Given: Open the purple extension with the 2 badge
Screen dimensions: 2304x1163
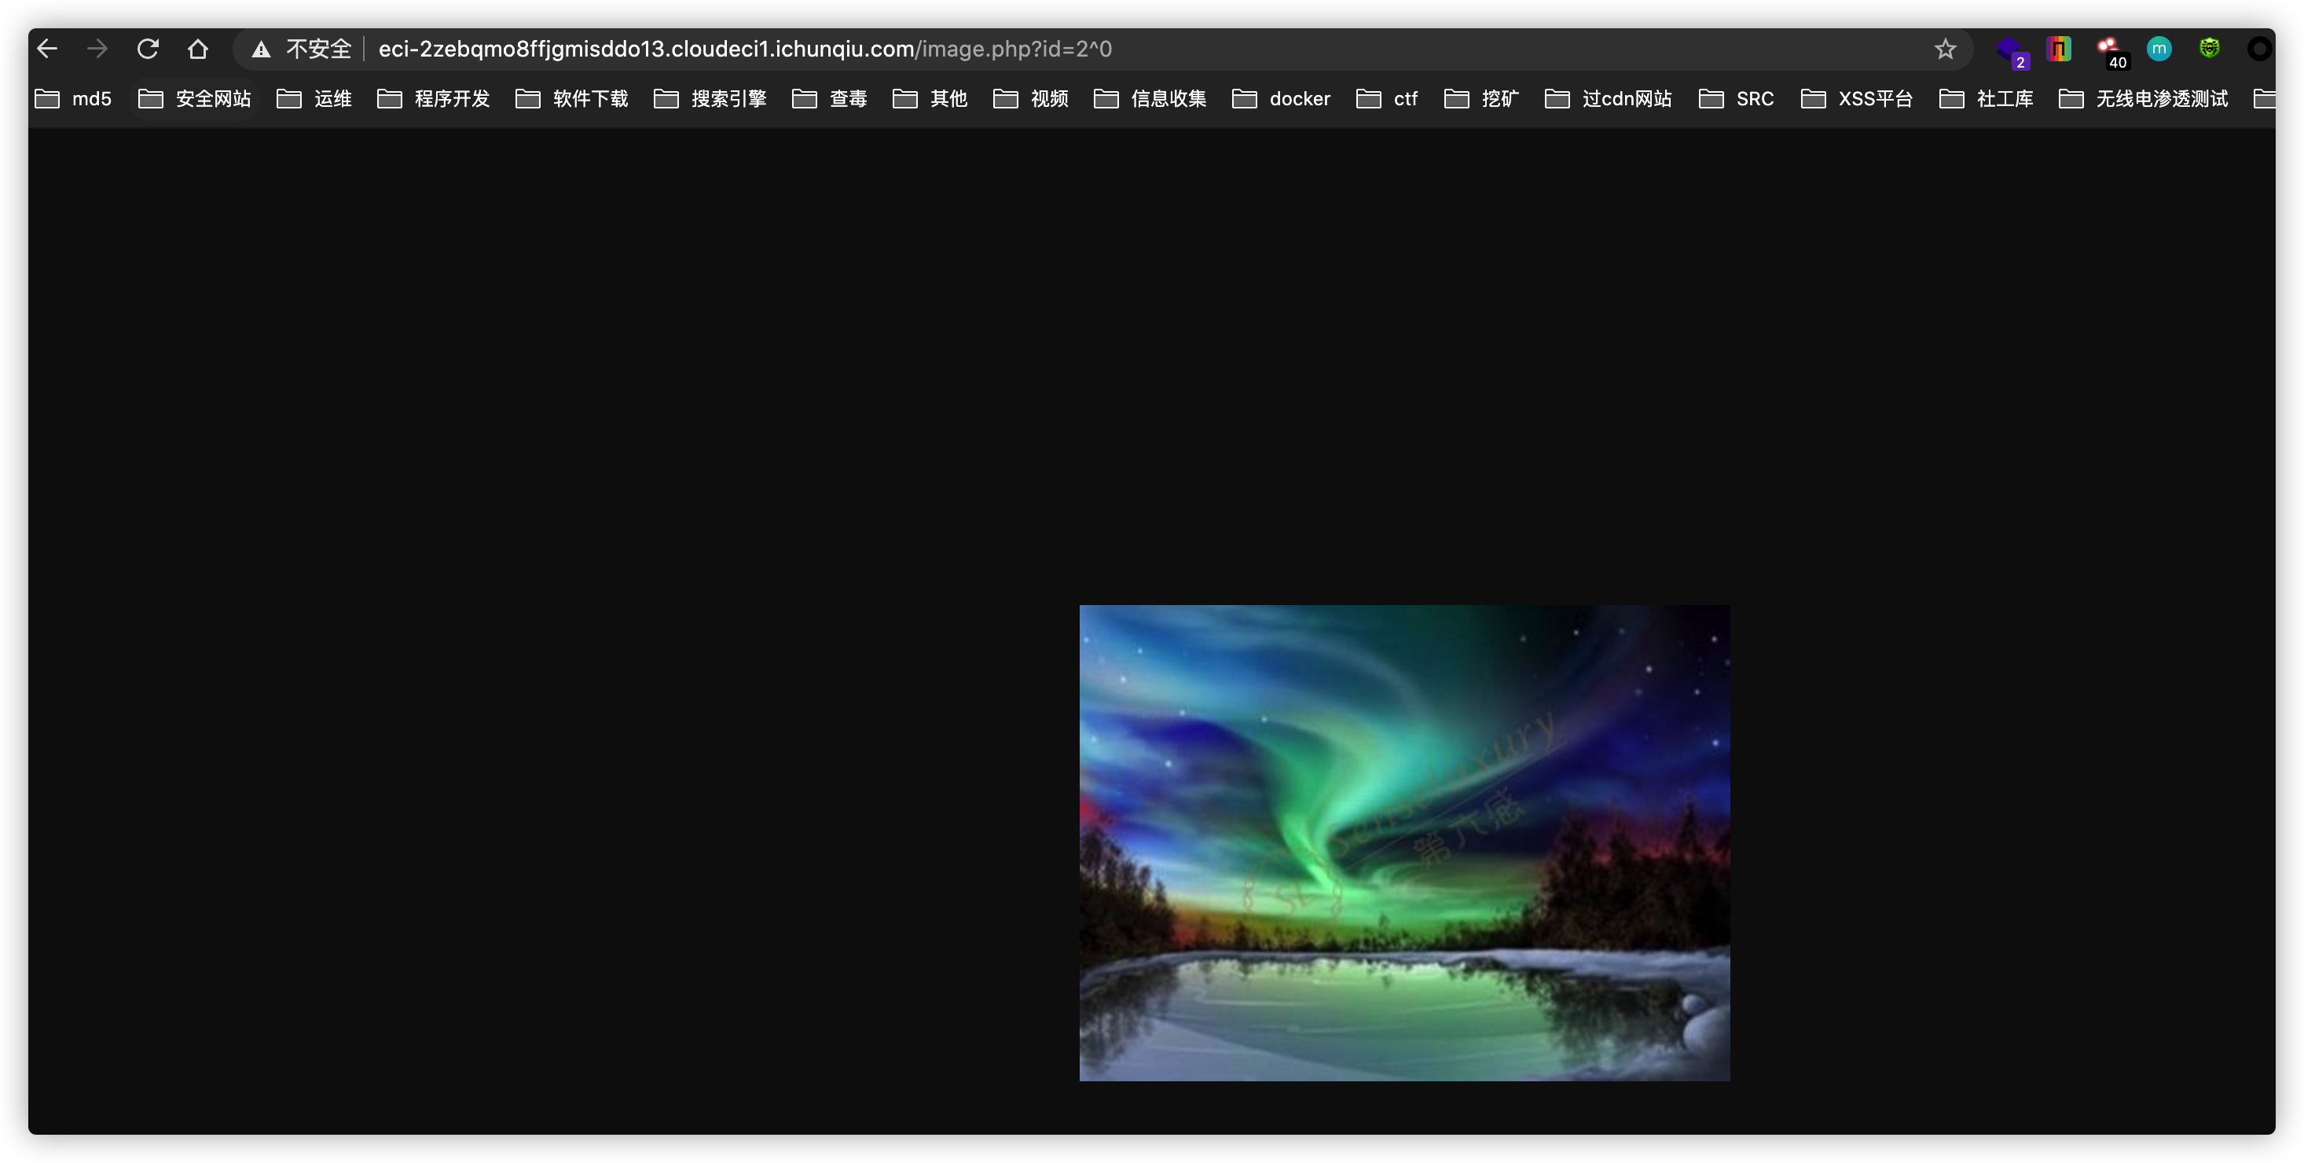Looking at the screenshot, I should pyautogui.click(x=2009, y=50).
